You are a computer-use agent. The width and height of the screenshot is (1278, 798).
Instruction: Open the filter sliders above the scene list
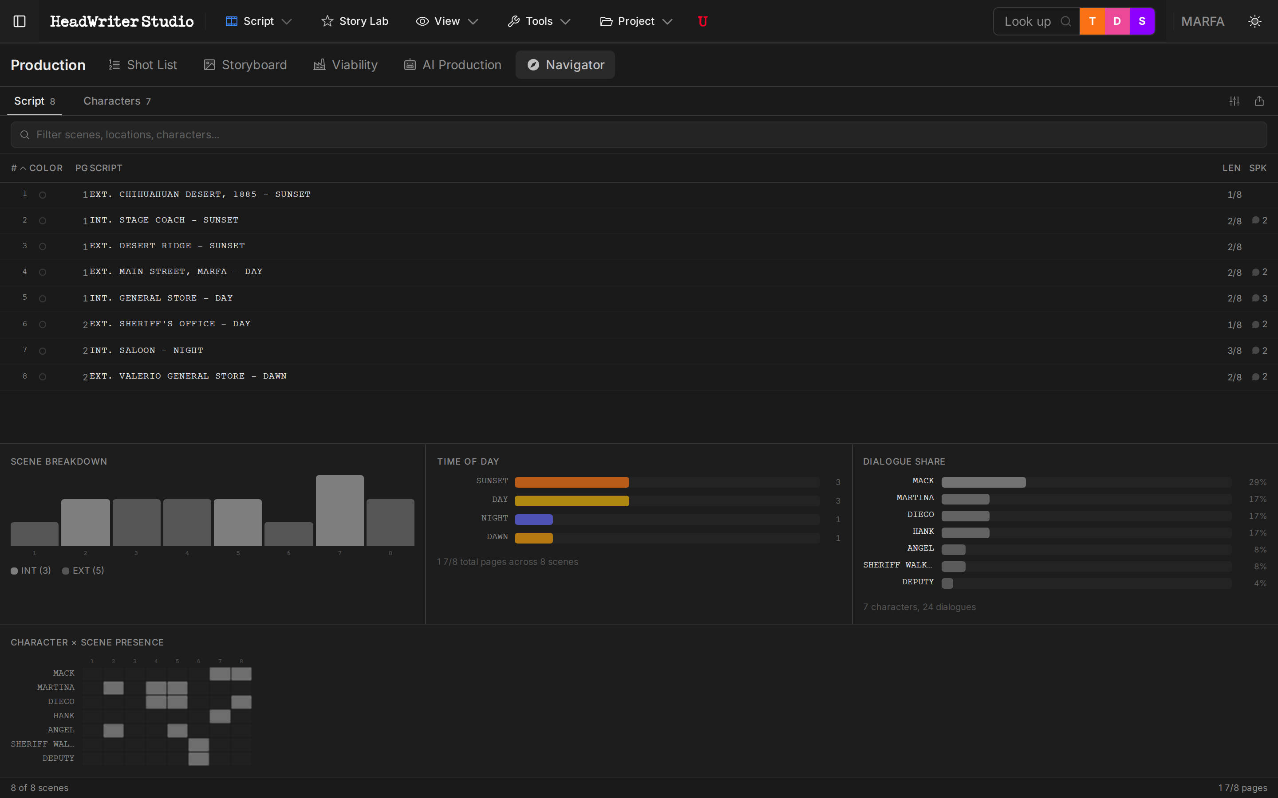coord(1235,101)
